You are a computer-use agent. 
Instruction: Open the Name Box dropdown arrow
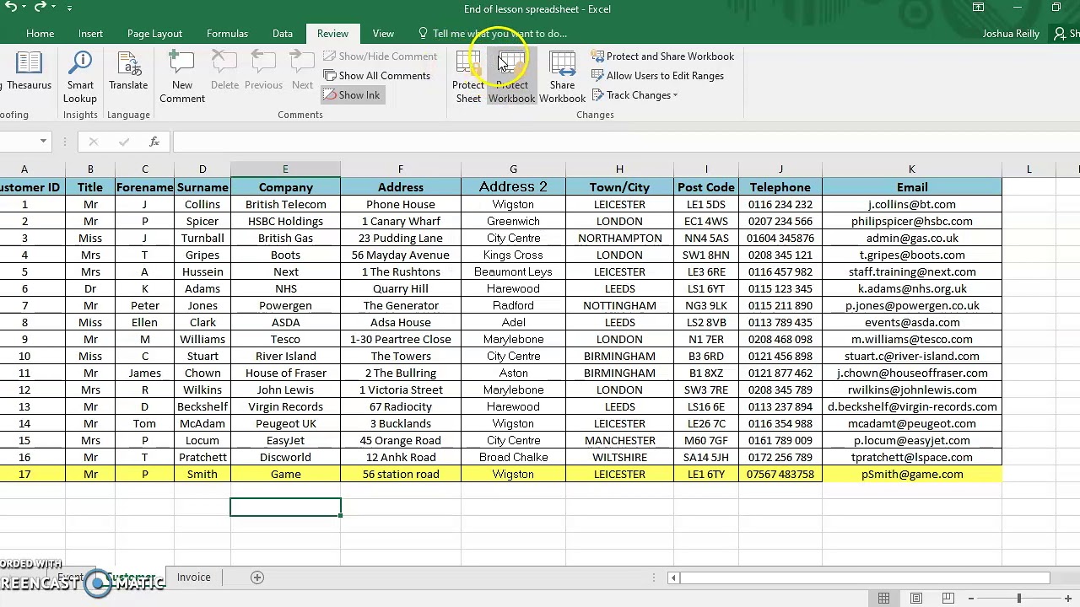coord(43,142)
